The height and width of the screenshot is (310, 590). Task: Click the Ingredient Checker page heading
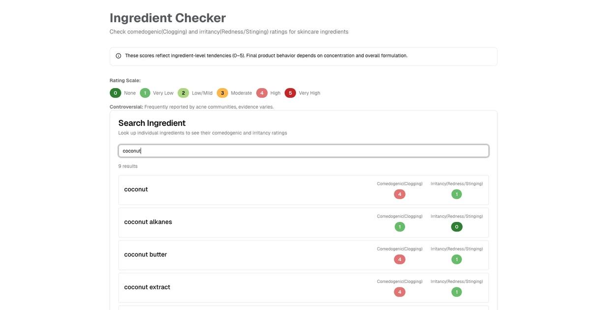click(x=168, y=18)
